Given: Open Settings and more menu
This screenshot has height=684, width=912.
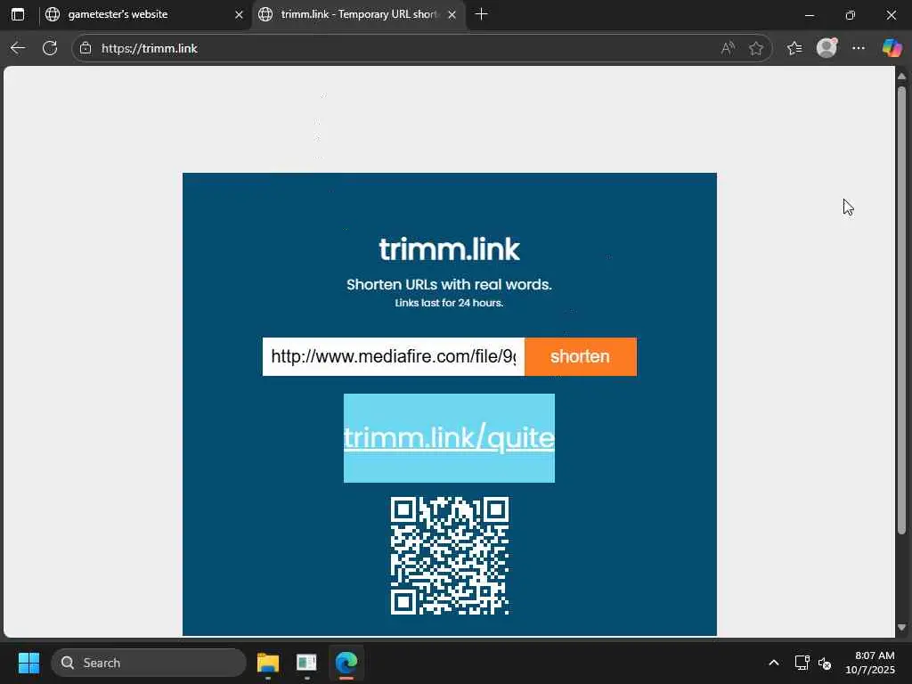Looking at the screenshot, I should [859, 48].
